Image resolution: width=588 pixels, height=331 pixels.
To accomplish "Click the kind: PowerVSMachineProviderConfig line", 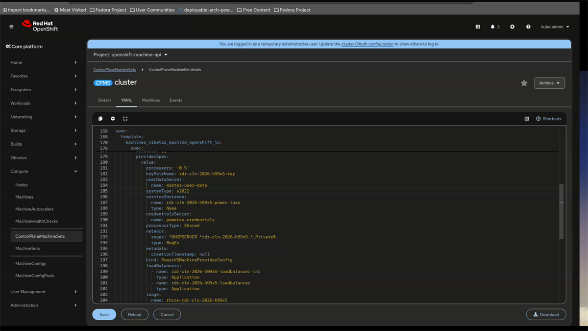I will [x=189, y=260].
